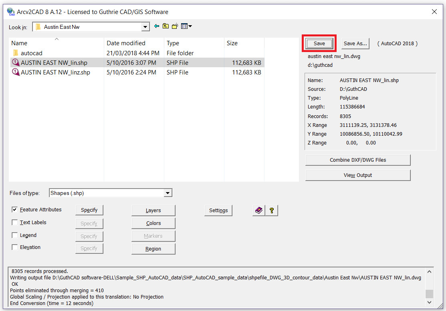Enable the Legend checkbox
Image resolution: width=446 pixels, height=311 pixels.
(x=14, y=235)
